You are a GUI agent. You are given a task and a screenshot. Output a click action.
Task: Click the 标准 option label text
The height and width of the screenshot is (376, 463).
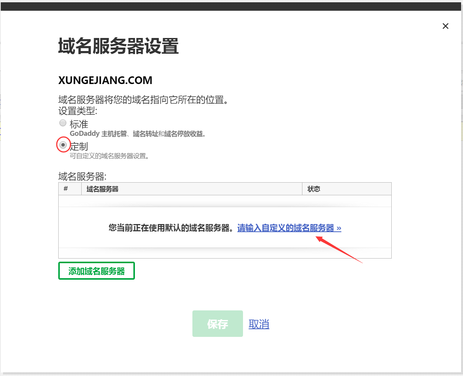tap(79, 124)
